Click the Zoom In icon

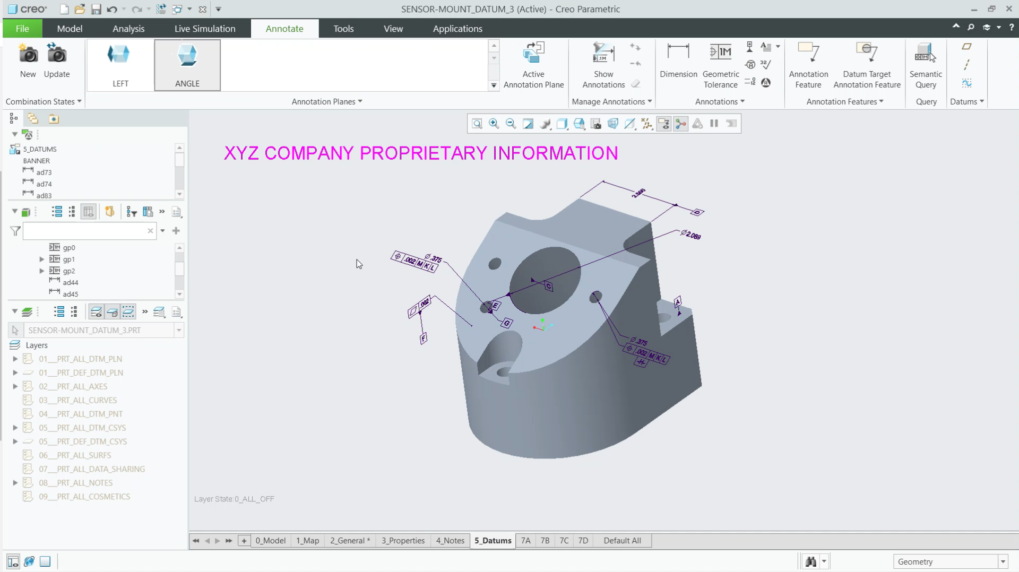coord(494,124)
